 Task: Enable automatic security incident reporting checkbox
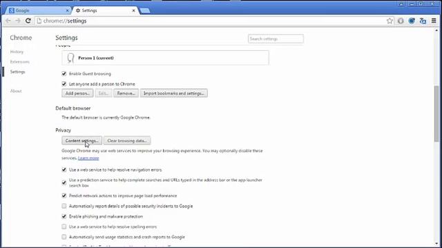(64, 206)
